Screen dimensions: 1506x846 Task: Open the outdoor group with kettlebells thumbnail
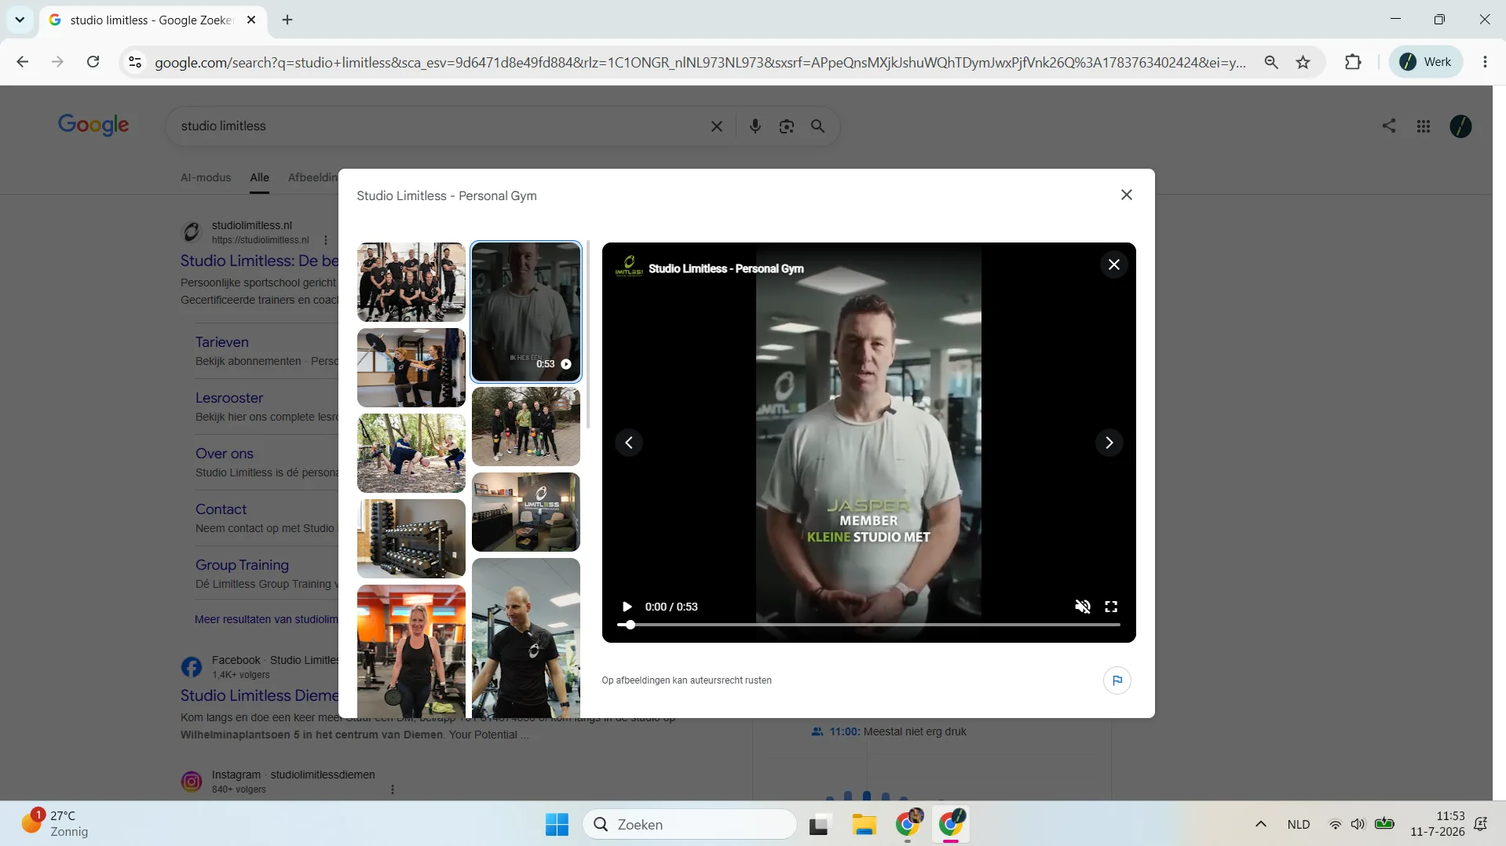tap(526, 426)
